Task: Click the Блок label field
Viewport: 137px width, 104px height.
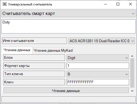Action: point(34,57)
